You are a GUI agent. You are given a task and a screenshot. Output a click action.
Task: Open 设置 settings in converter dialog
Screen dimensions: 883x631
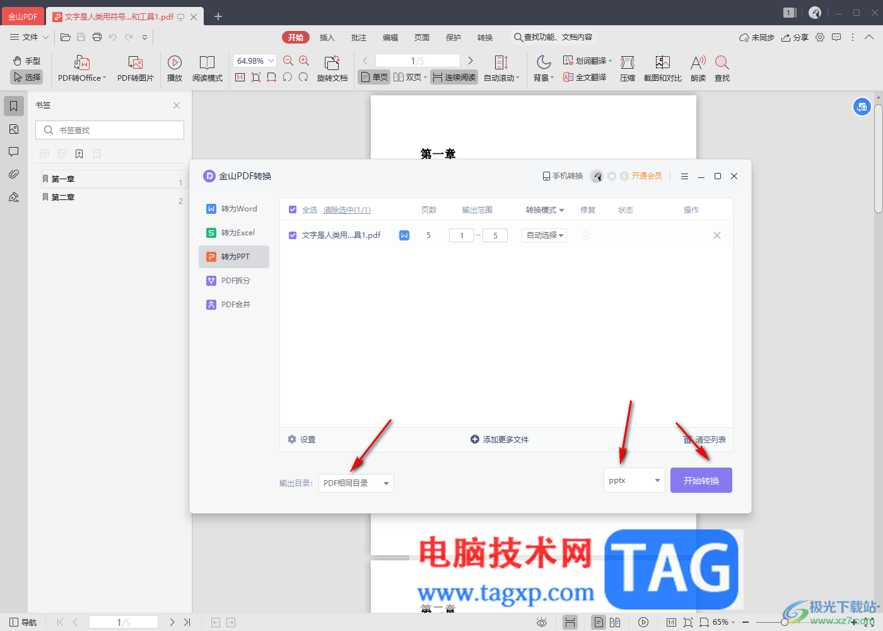coord(301,439)
